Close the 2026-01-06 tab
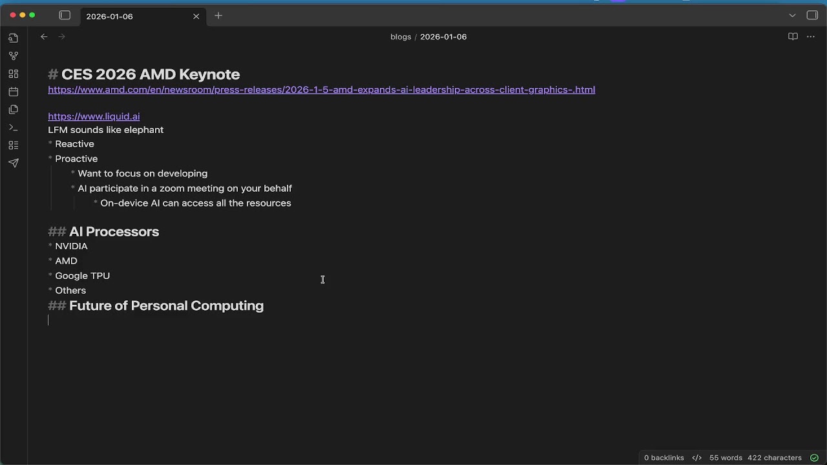827x465 pixels. [196, 16]
